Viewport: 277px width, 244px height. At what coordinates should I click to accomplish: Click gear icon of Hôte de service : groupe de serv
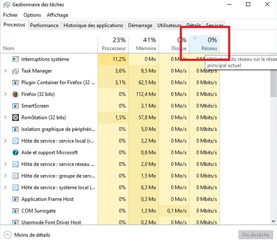15,176
